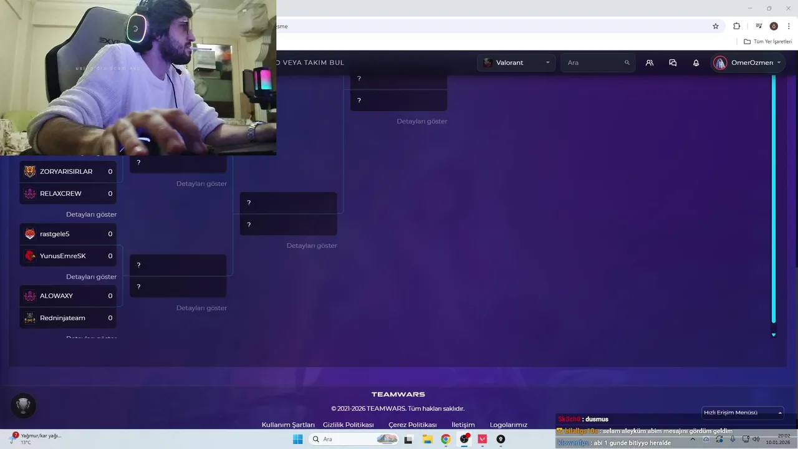Open weather widget Yağmur/kar in taskbar
The height and width of the screenshot is (449, 798).
[34, 438]
